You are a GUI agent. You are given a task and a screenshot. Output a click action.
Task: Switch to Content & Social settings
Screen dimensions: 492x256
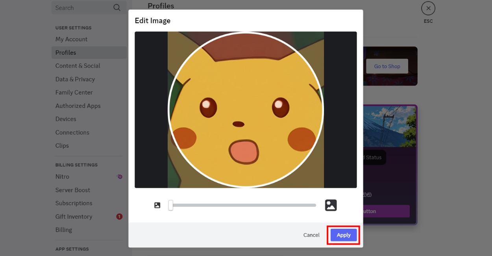click(78, 65)
